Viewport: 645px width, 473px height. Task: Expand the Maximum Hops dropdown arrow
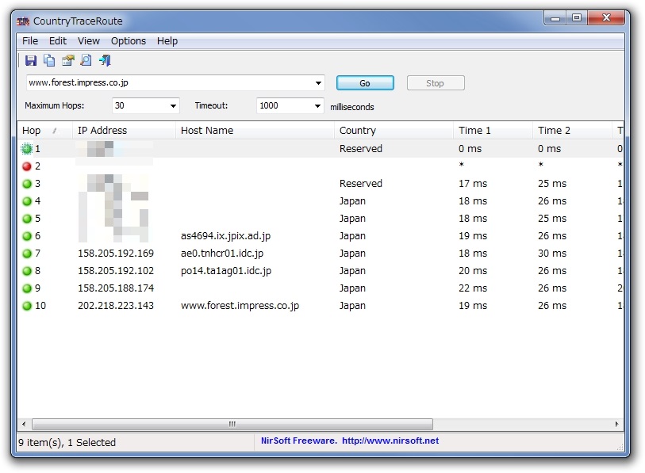(x=173, y=106)
